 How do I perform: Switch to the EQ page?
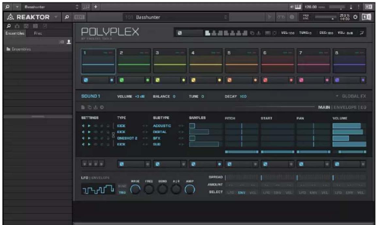(x=363, y=108)
